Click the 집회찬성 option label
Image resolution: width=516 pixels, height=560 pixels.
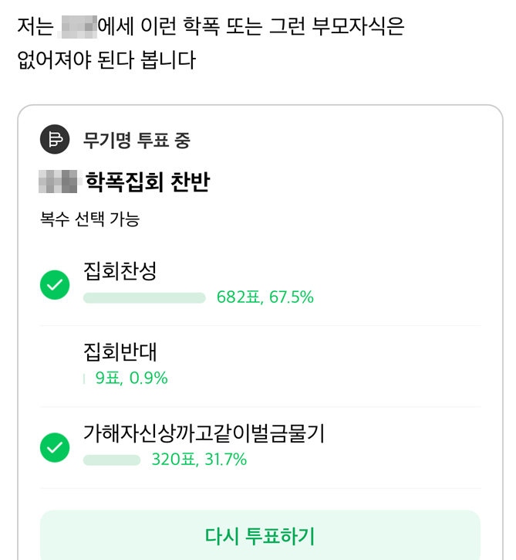120,270
